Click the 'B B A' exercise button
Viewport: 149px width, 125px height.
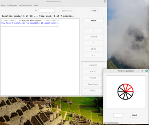tap(93, 72)
